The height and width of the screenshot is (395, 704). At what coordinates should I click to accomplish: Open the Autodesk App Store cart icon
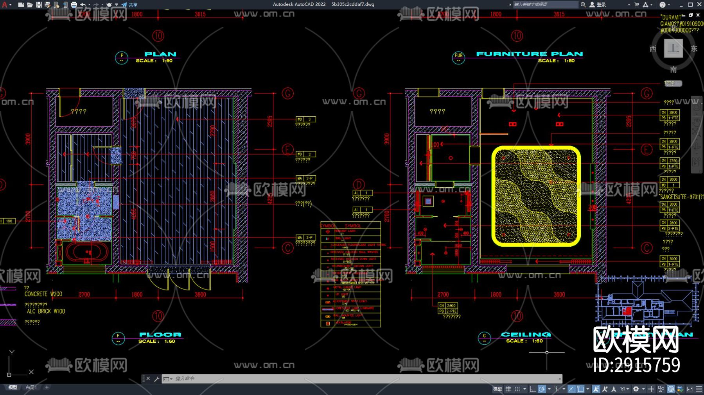[637, 5]
